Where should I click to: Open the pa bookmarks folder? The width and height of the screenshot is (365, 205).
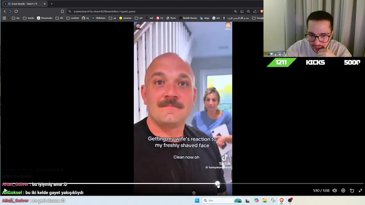(112, 18)
